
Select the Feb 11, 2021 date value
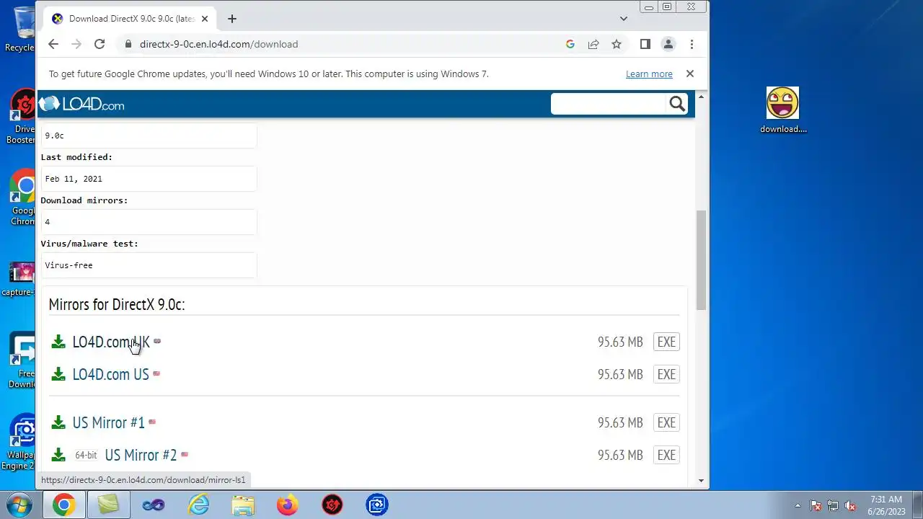74,179
